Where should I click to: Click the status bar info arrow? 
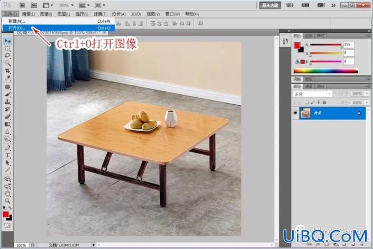[x=94, y=245]
